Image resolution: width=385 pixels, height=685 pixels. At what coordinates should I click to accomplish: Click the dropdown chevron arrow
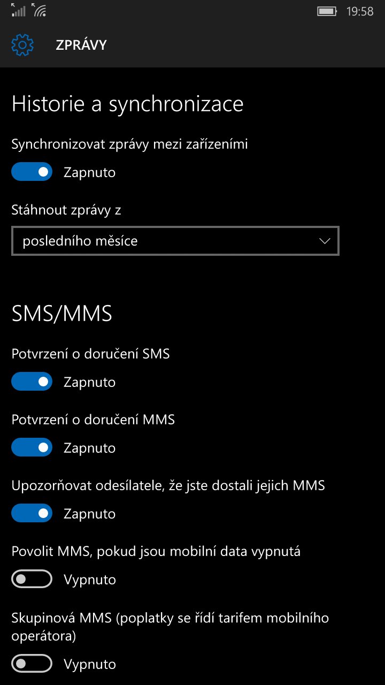[x=325, y=241]
